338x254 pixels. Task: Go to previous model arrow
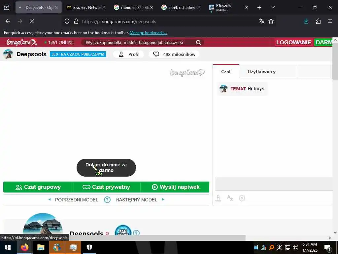point(50,199)
